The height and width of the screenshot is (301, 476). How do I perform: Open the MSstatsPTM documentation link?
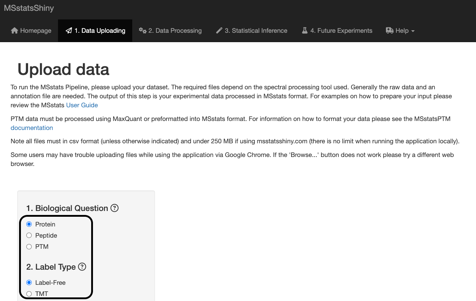pyautogui.click(x=32, y=128)
